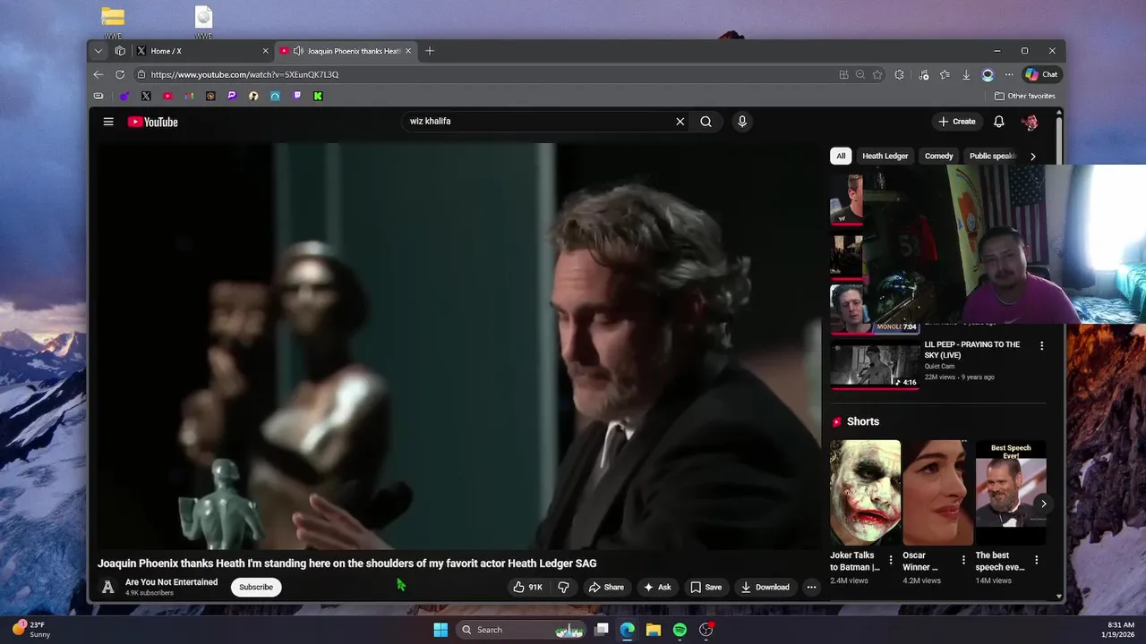
Task: Like the video with 91K thumbs up
Action: [x=527, y=587]
